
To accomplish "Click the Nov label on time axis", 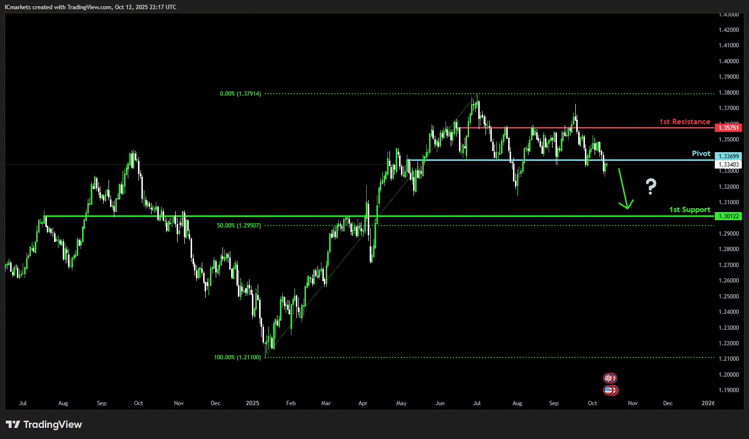I will point(632,403).
